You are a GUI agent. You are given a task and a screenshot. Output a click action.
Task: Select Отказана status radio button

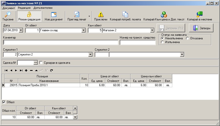187,38
